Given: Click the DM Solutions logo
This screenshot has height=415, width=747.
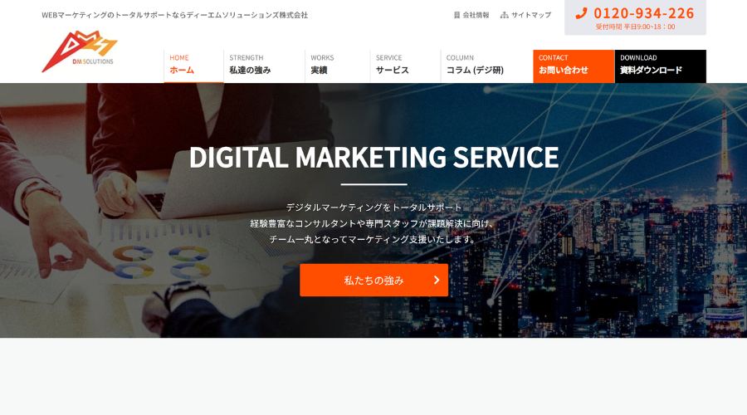Looking at the screenshot, I should click(80, 51).
